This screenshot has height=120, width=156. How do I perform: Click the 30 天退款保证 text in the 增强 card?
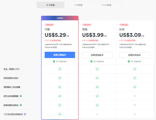click(x=99, y=62)
